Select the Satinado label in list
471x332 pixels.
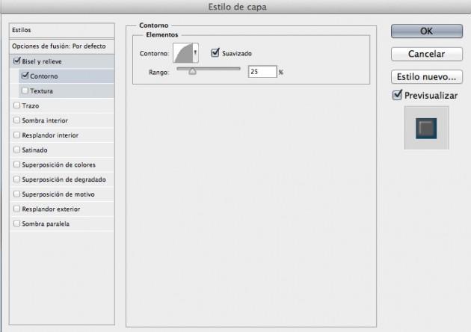(x=34, y=150)
